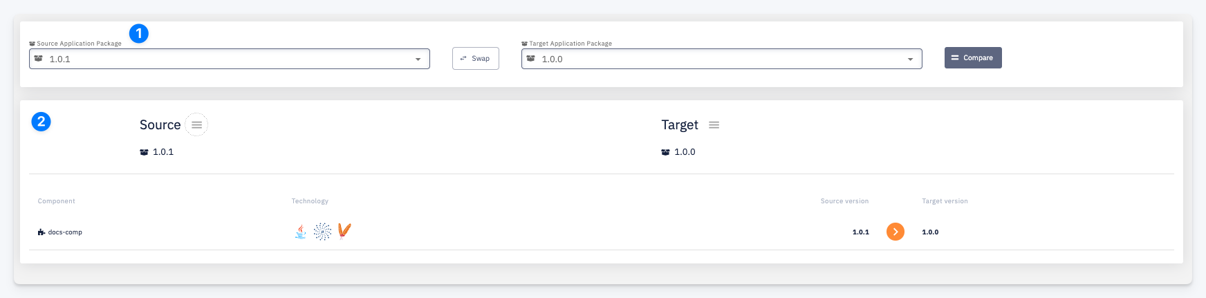
Task: Open the Target hamburger menu icon
Action: click(x=714, y=124)
